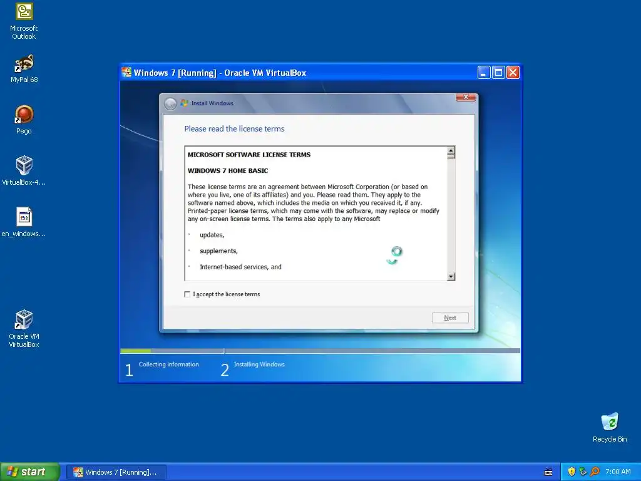Image resolution: width=641 pixels, height=481 pixels.
Task: Click the 'Install Windows' dialog title text
Action: click(212, 103)
